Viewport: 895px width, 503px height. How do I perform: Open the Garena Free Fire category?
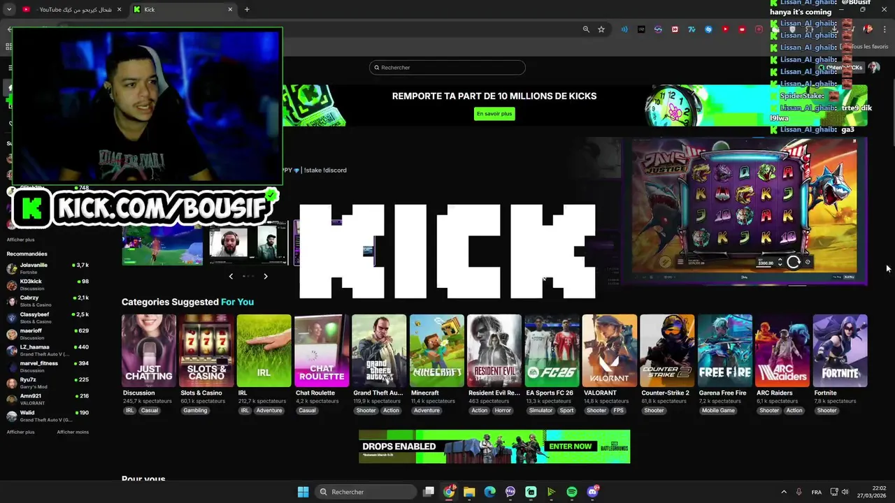[724, 351]
